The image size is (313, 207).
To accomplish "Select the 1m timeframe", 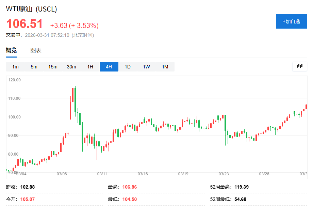I will (x=15, y=67).
